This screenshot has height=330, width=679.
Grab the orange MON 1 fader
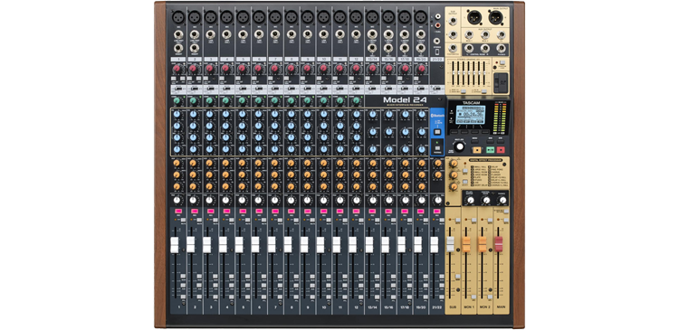coord(466,244)
